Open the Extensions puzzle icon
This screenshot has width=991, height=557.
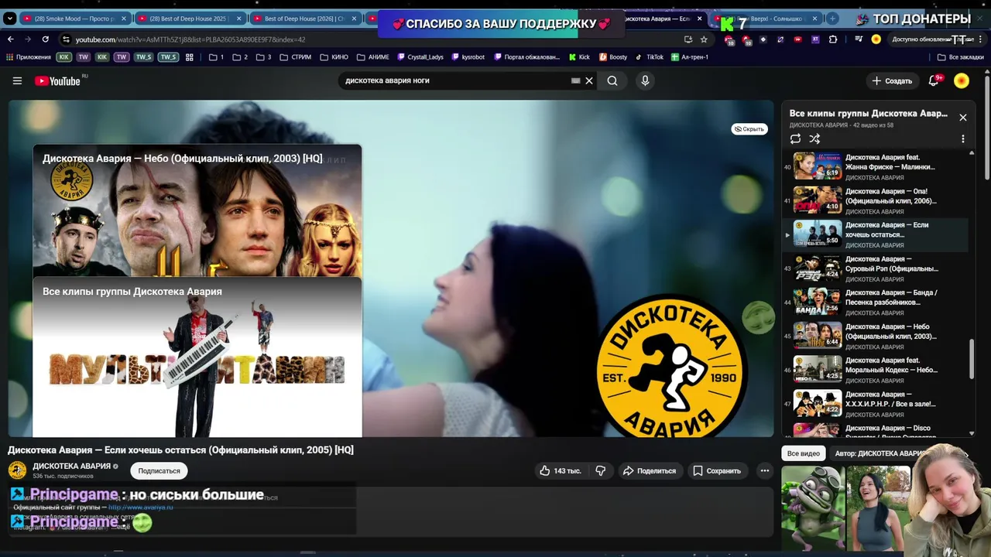point(833,39)
